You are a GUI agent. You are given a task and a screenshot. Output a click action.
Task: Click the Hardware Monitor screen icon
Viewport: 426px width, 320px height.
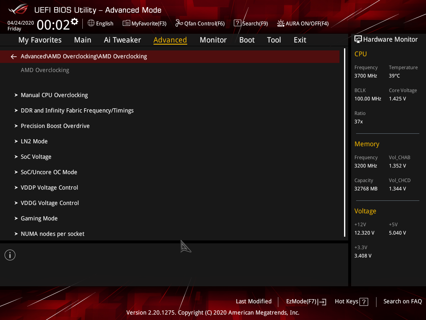click(x=358, y=40)
